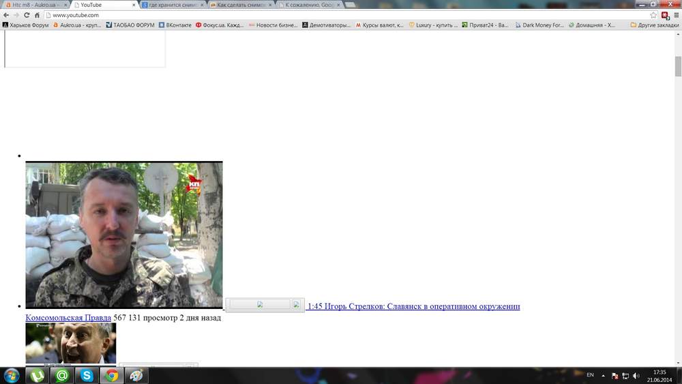Click the red extension icon in toolbar
682x384 pixels.
tap(665, 15)
